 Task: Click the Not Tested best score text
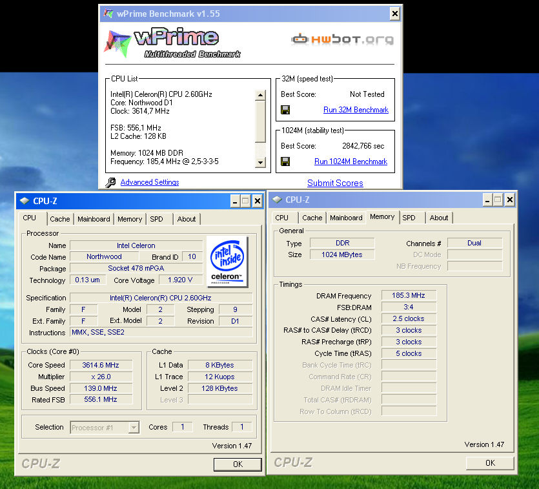click(367, 94)
